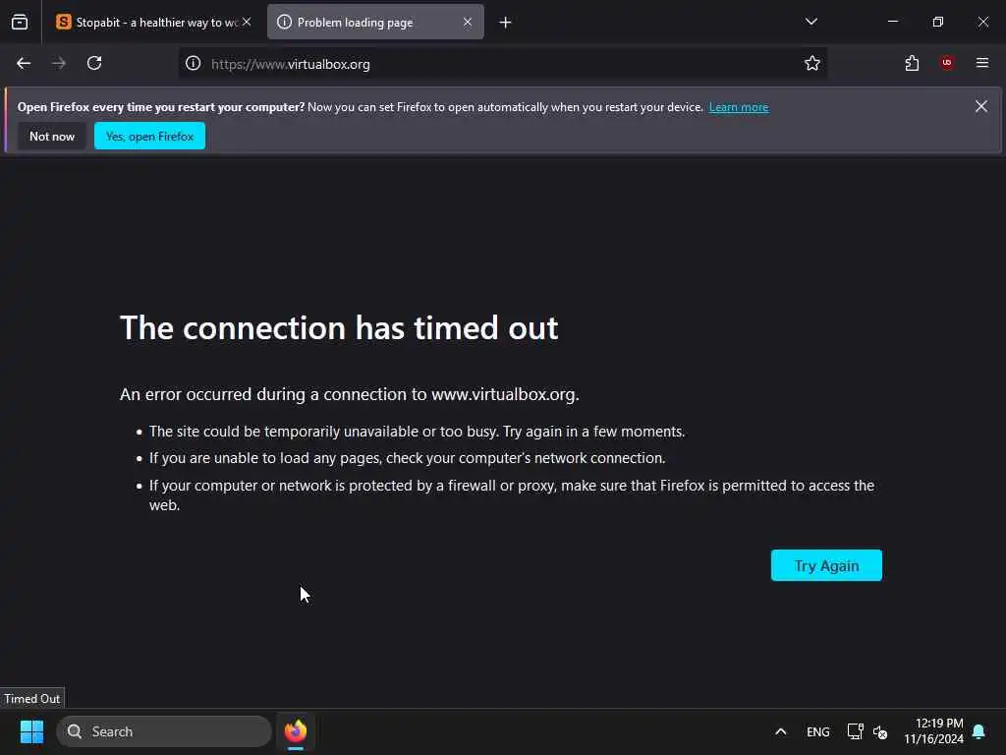Image resolution: width=1006 pixels, height=755 pixels.
Task: Open the muted volume tray icon
Action: tap(880, 731)
